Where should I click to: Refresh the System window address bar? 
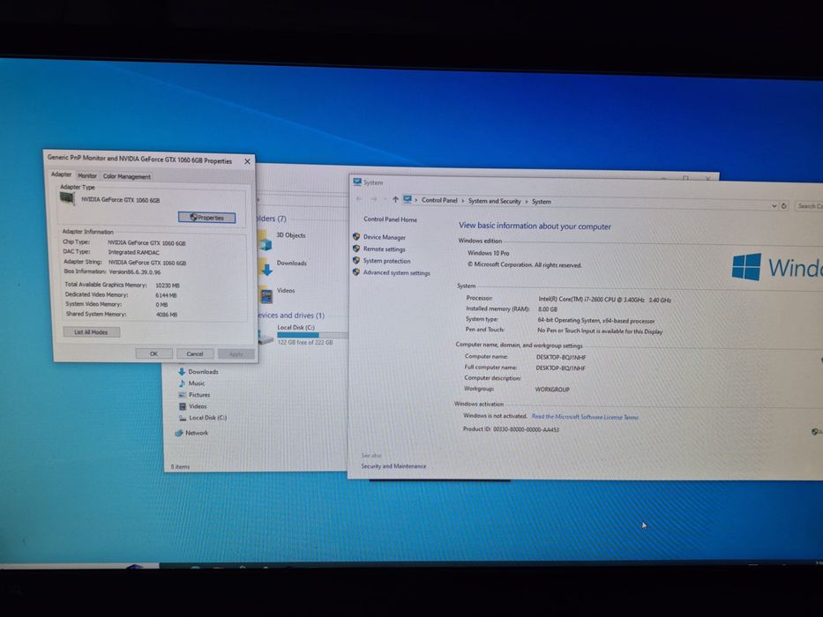pyautogui.click(x=784, y=205)
